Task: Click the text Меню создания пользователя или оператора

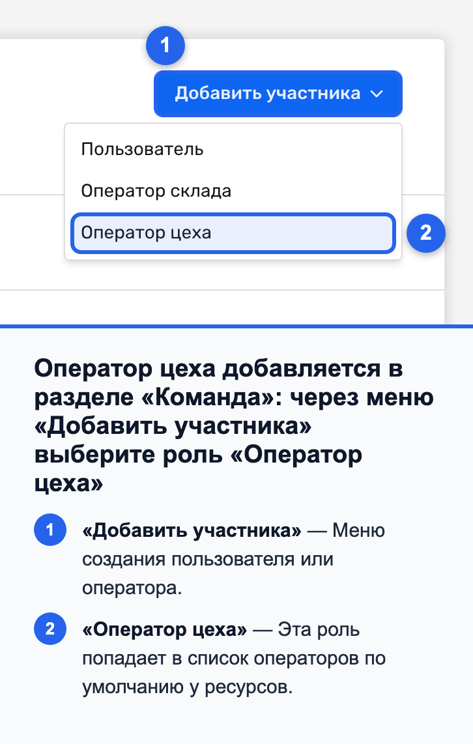Action: (233, 559)
